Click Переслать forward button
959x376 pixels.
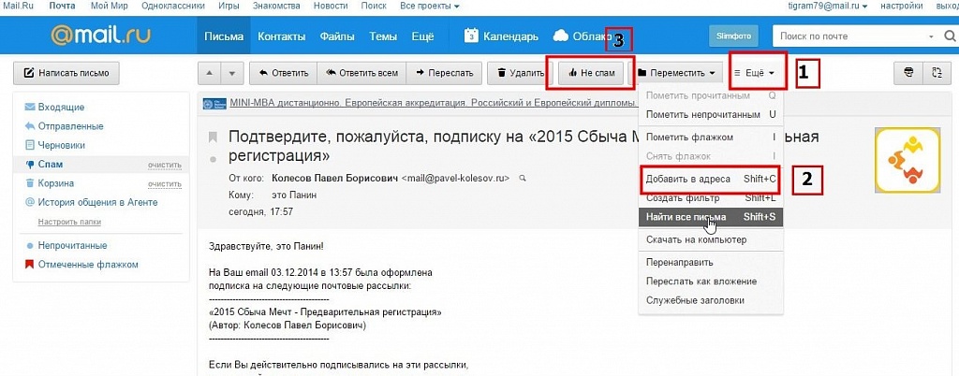point(444,73)
